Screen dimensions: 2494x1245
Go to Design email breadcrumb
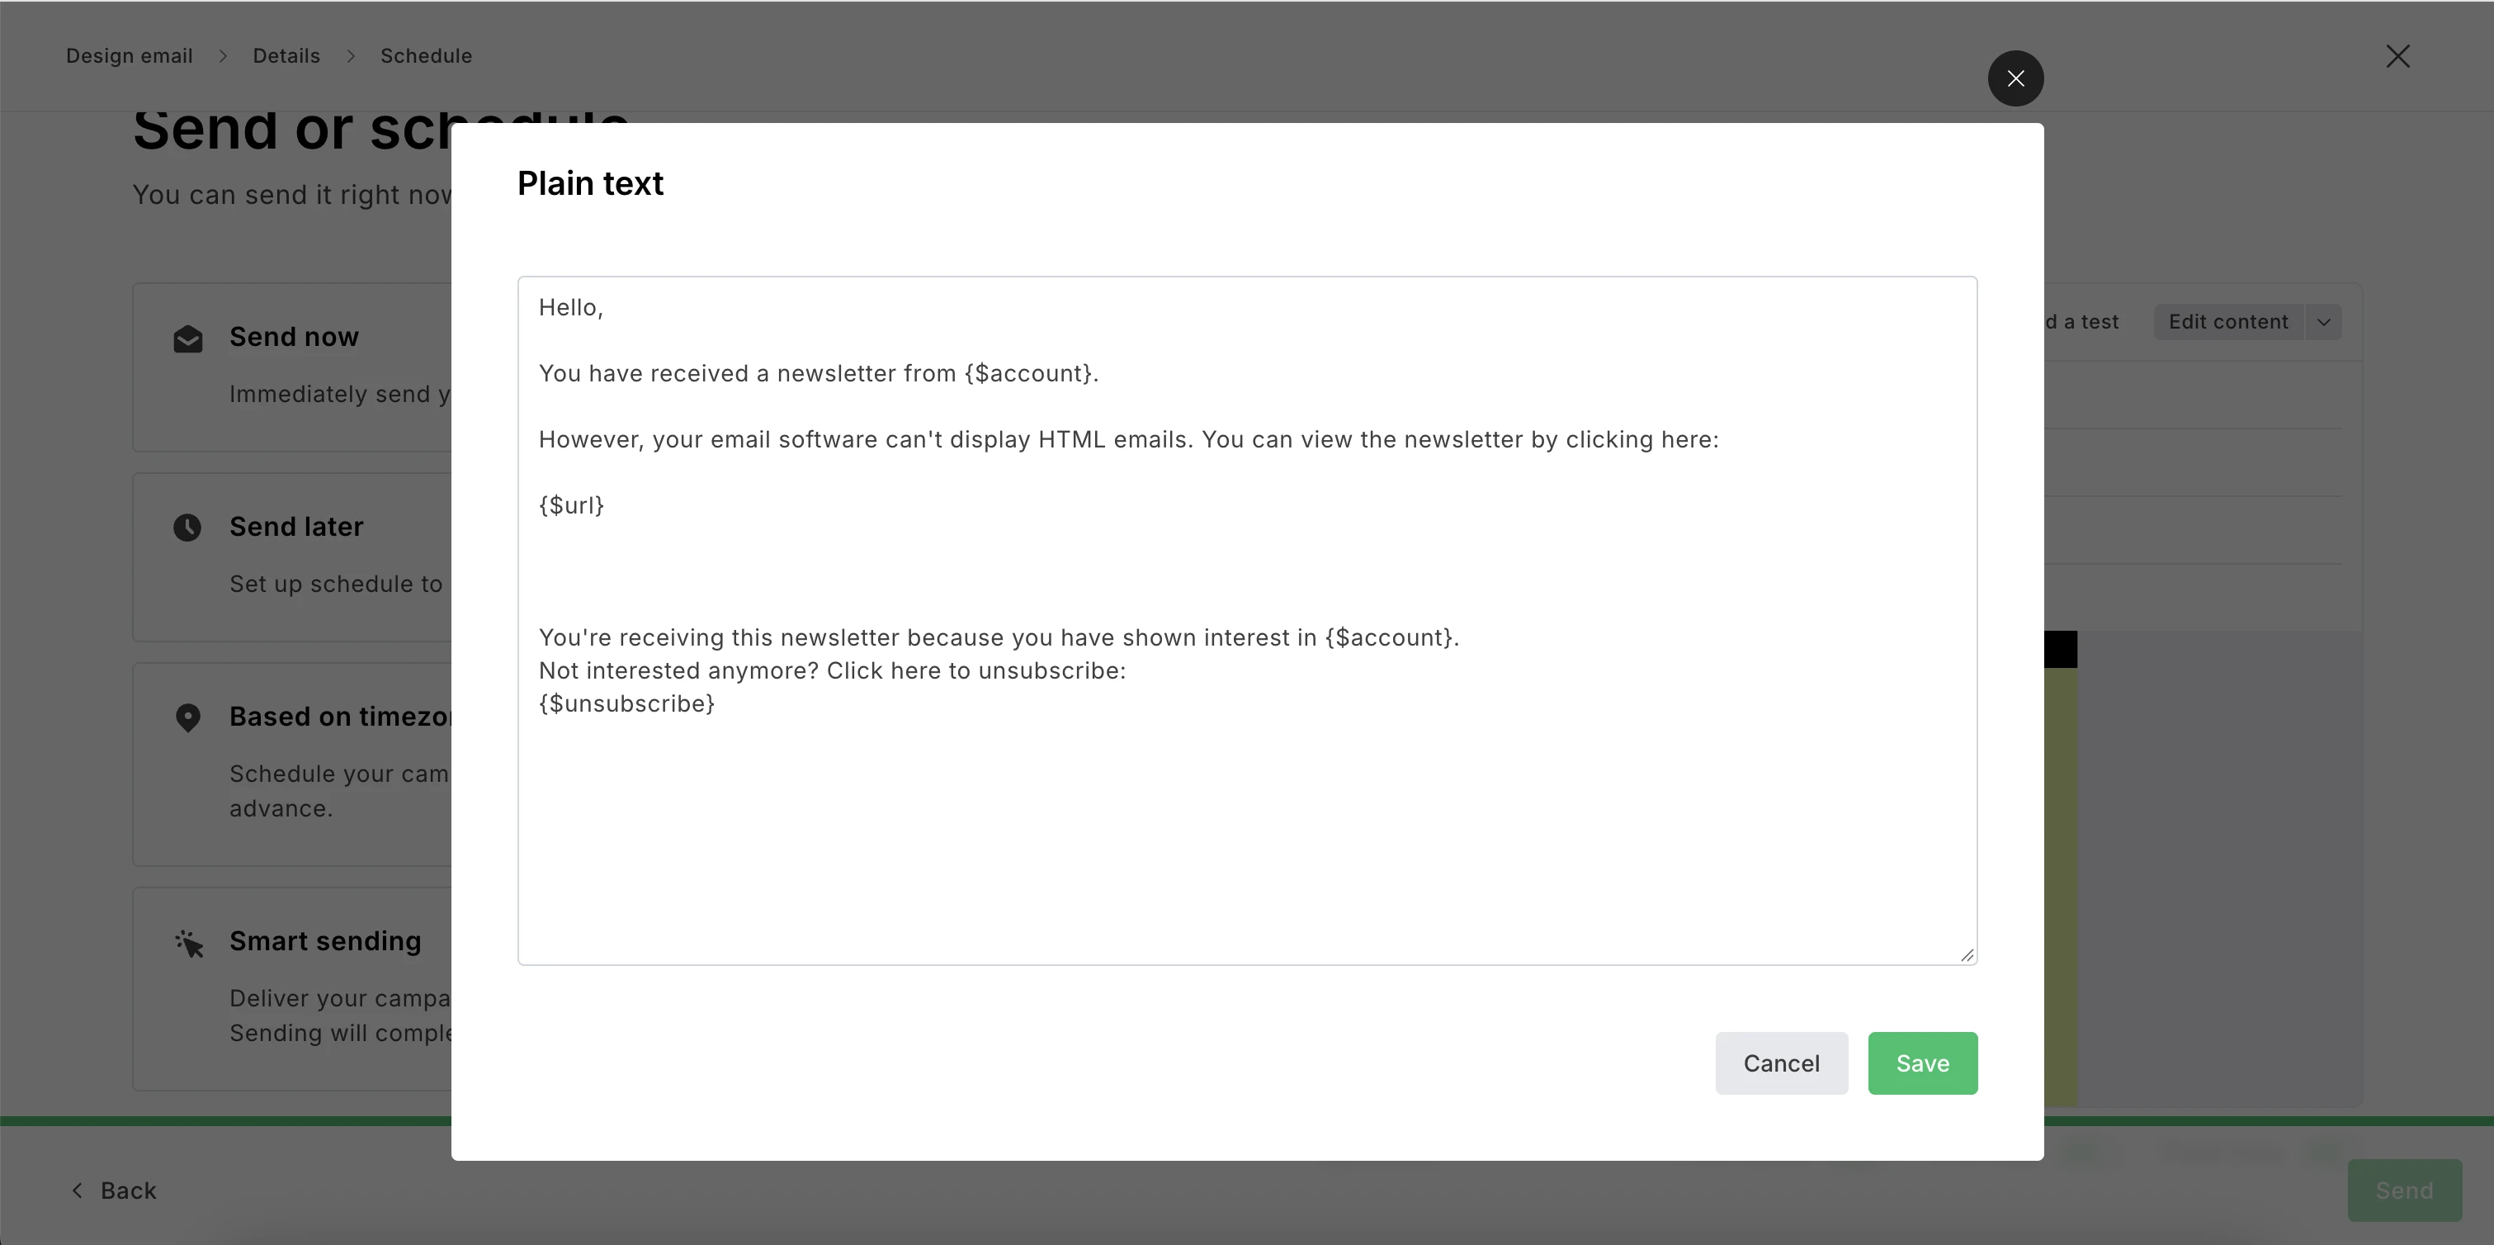tap(130, 56)
